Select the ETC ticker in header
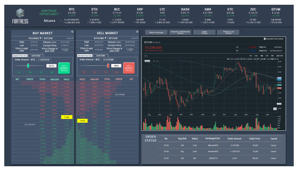The width and height of the screenshot is (298, 171). [231, 9]
